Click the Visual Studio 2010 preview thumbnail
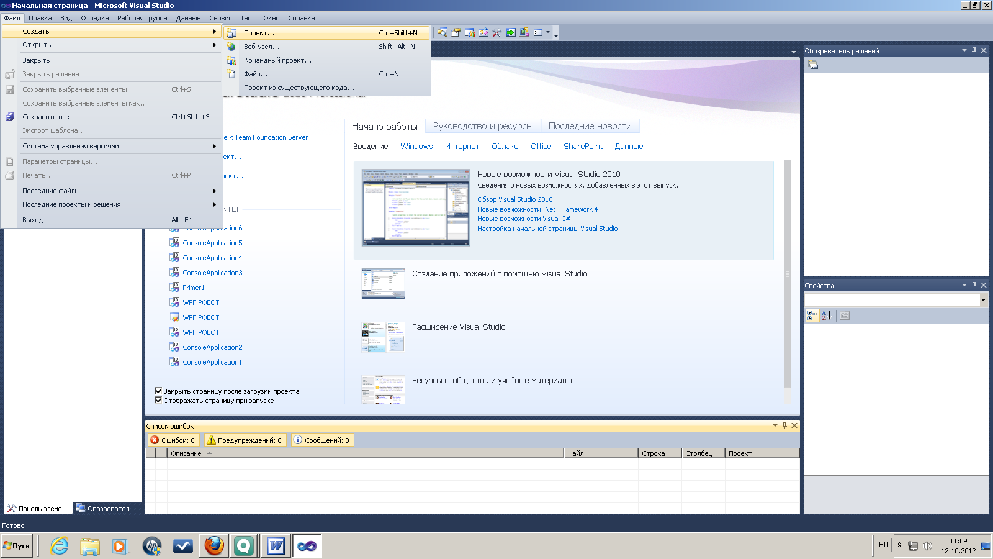This screenshot has height=559, width=993. (416, 207)
